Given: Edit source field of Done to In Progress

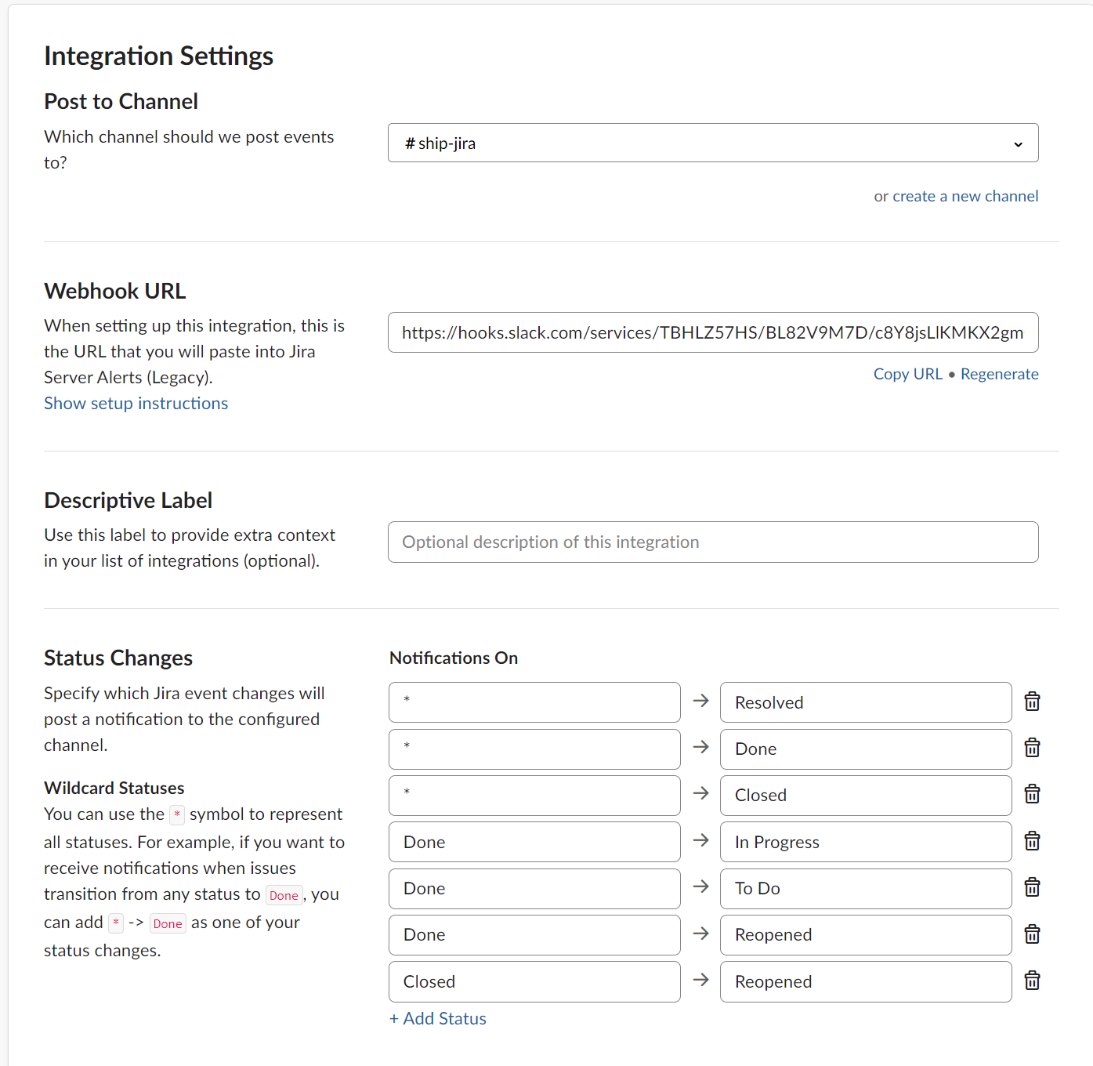Looking at the screenshot, I should (534, 842).
